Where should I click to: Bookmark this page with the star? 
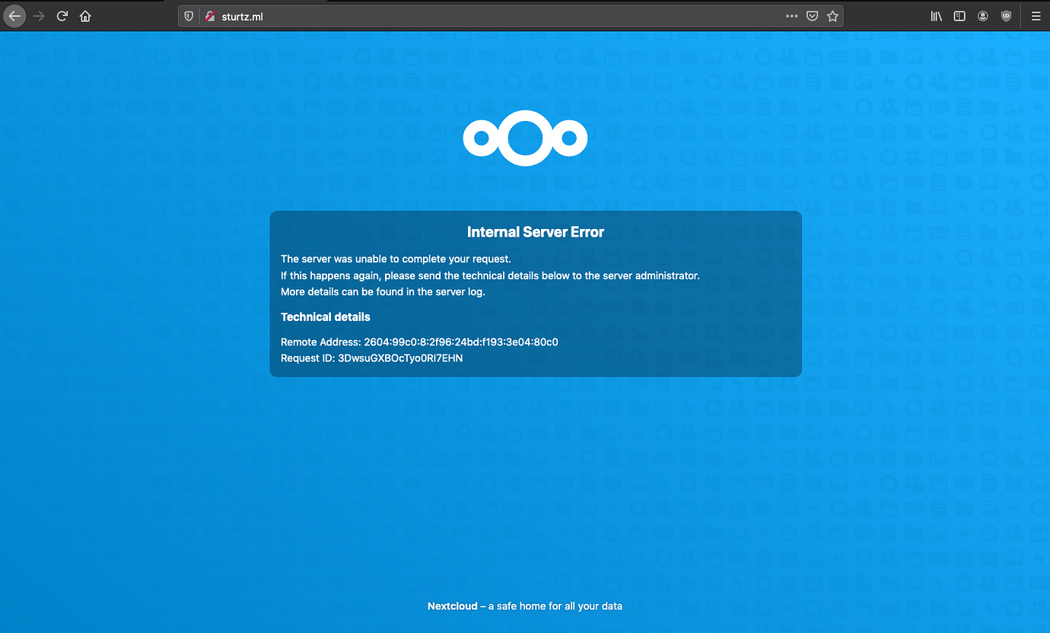(832, 16)
